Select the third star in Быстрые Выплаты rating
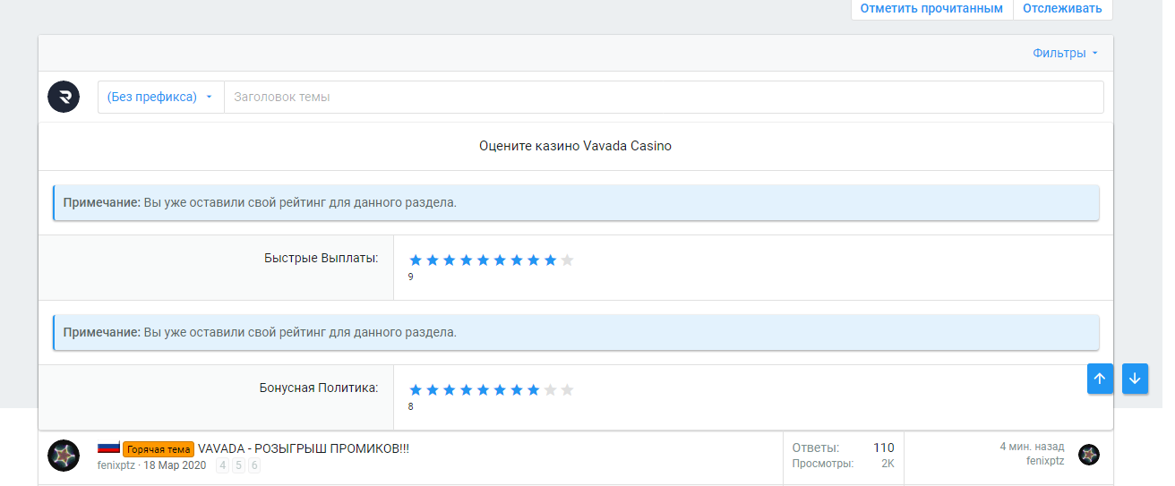1175x486 pixels. pyautogui.click(x=449, y=260)
